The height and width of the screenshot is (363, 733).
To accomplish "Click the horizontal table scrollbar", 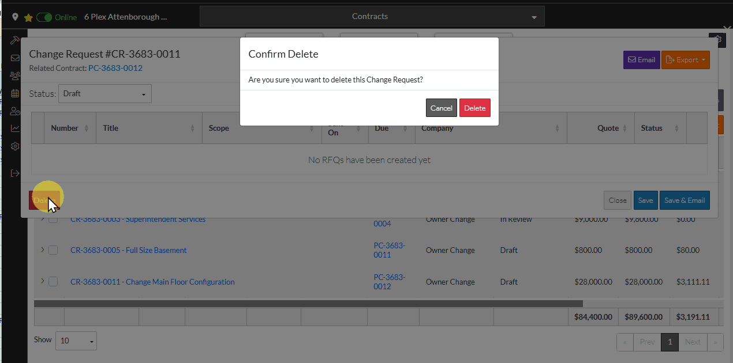I will (308, 304).
